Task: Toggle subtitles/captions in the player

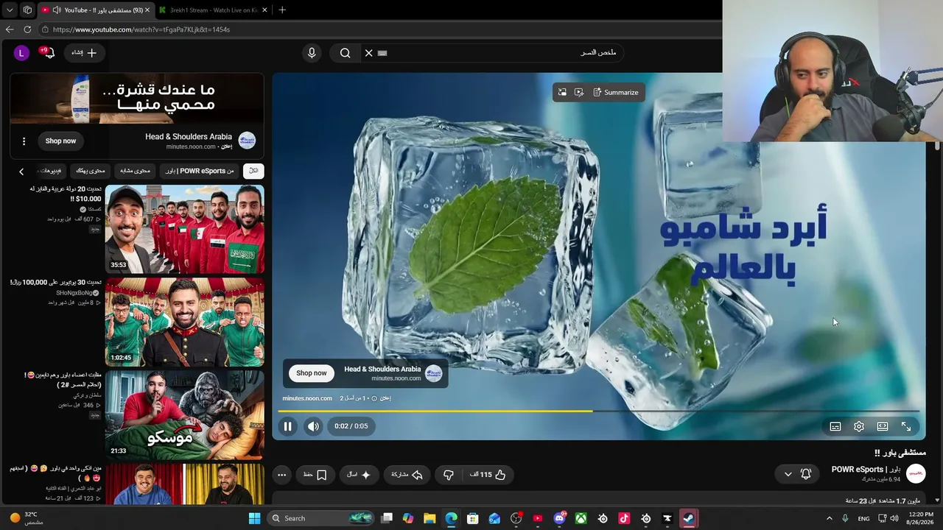Action: click(835, 426)
